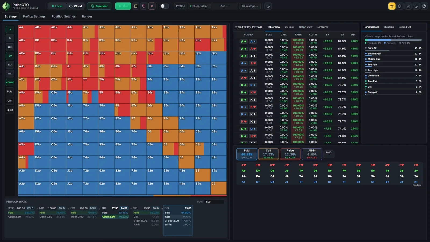Toggle dark mode moon icon
The height and width of the screenshot is (242, 430).
pos(416,6)
